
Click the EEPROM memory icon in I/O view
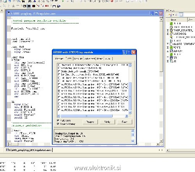click(171, 51)
